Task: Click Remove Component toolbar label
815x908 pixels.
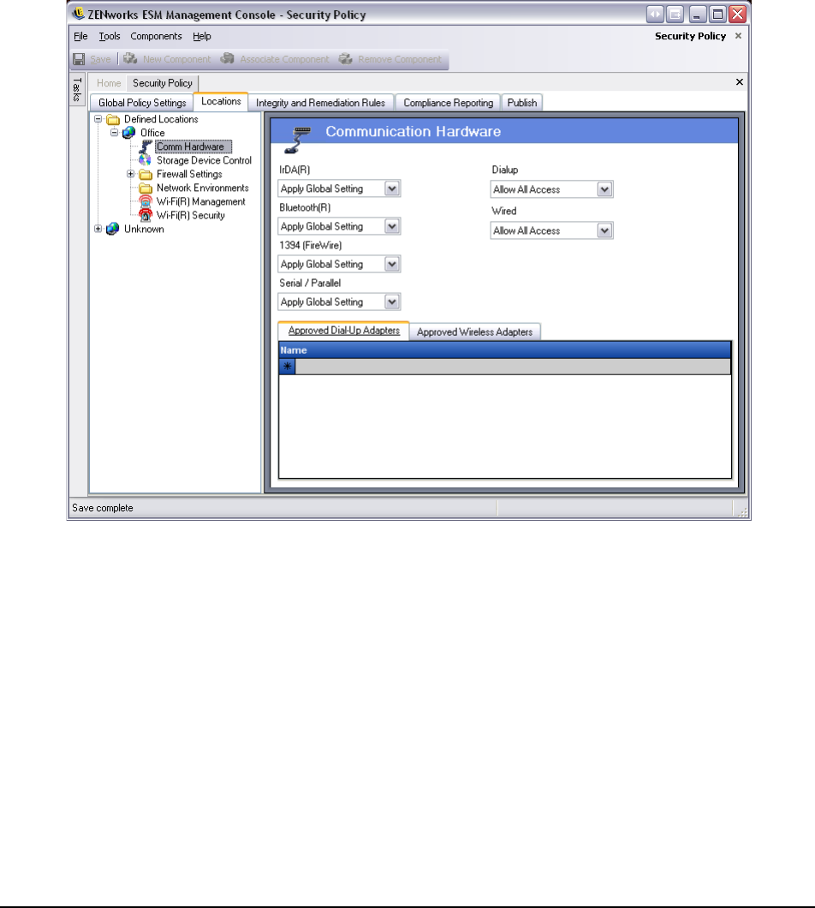Action: [400, 59]
